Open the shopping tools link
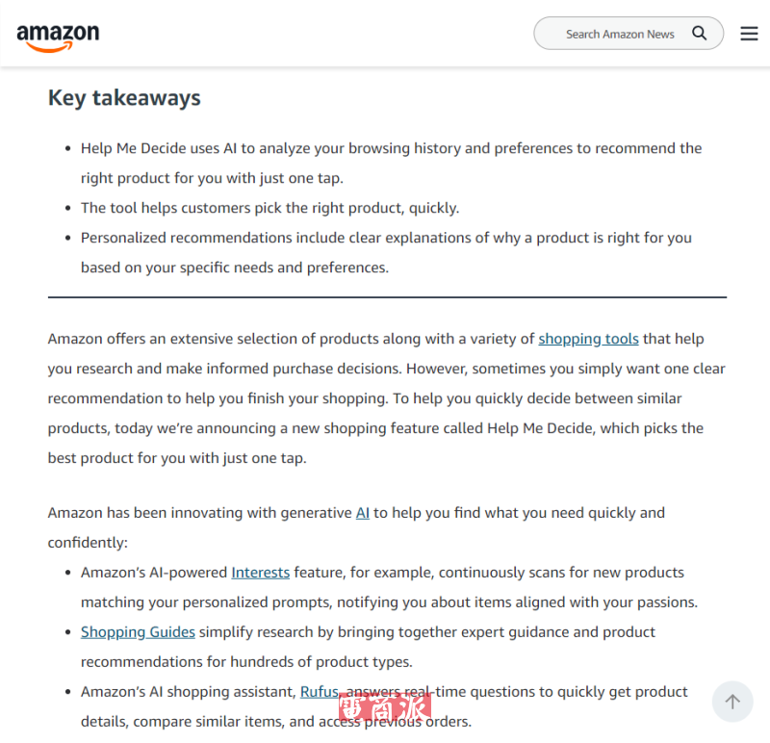The height and width of the screenshot is (743, 770). click(x=588, y=339)
